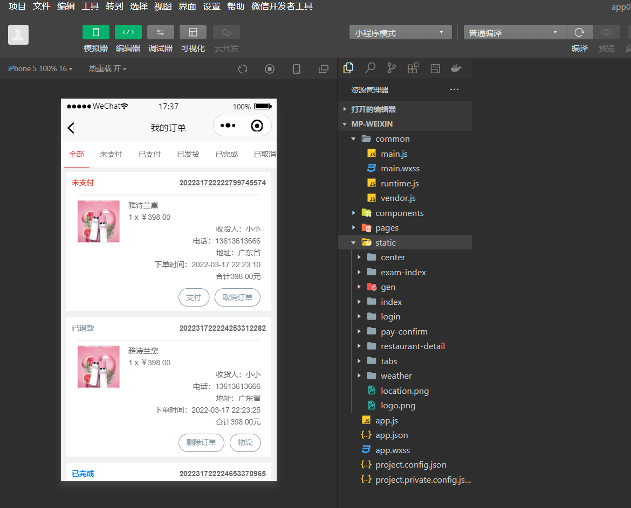Collapse the common folder
Viewport: 631px width, 508px height.
tap(405, 138)
